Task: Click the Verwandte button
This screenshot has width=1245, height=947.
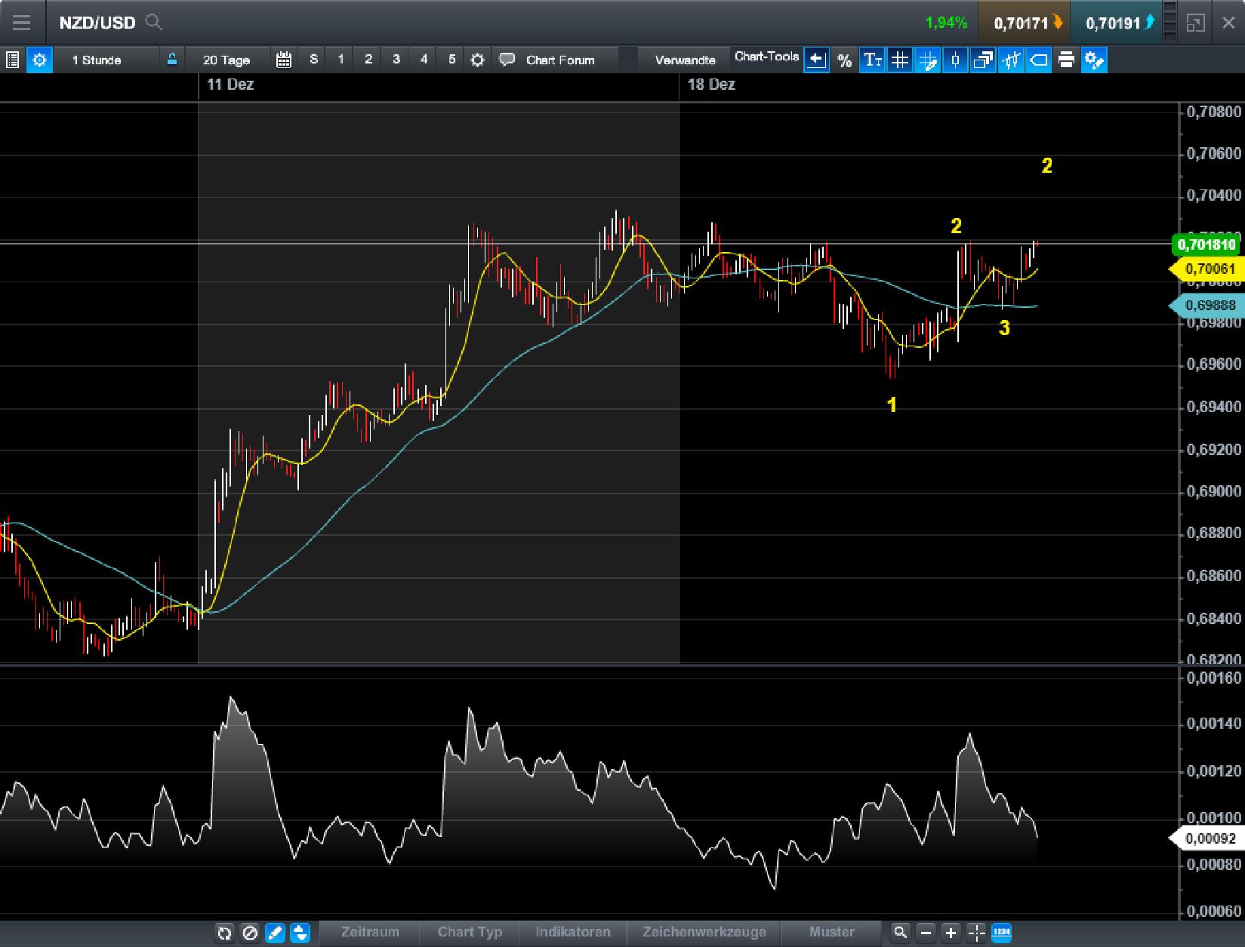Action: (684, 60)
